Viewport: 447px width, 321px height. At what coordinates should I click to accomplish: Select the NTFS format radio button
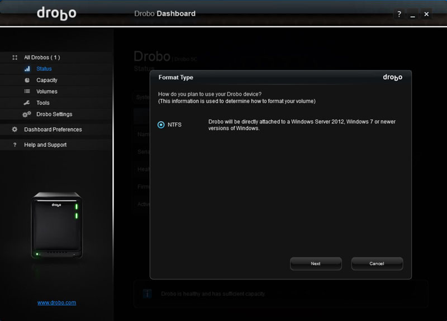click(161, 124)
